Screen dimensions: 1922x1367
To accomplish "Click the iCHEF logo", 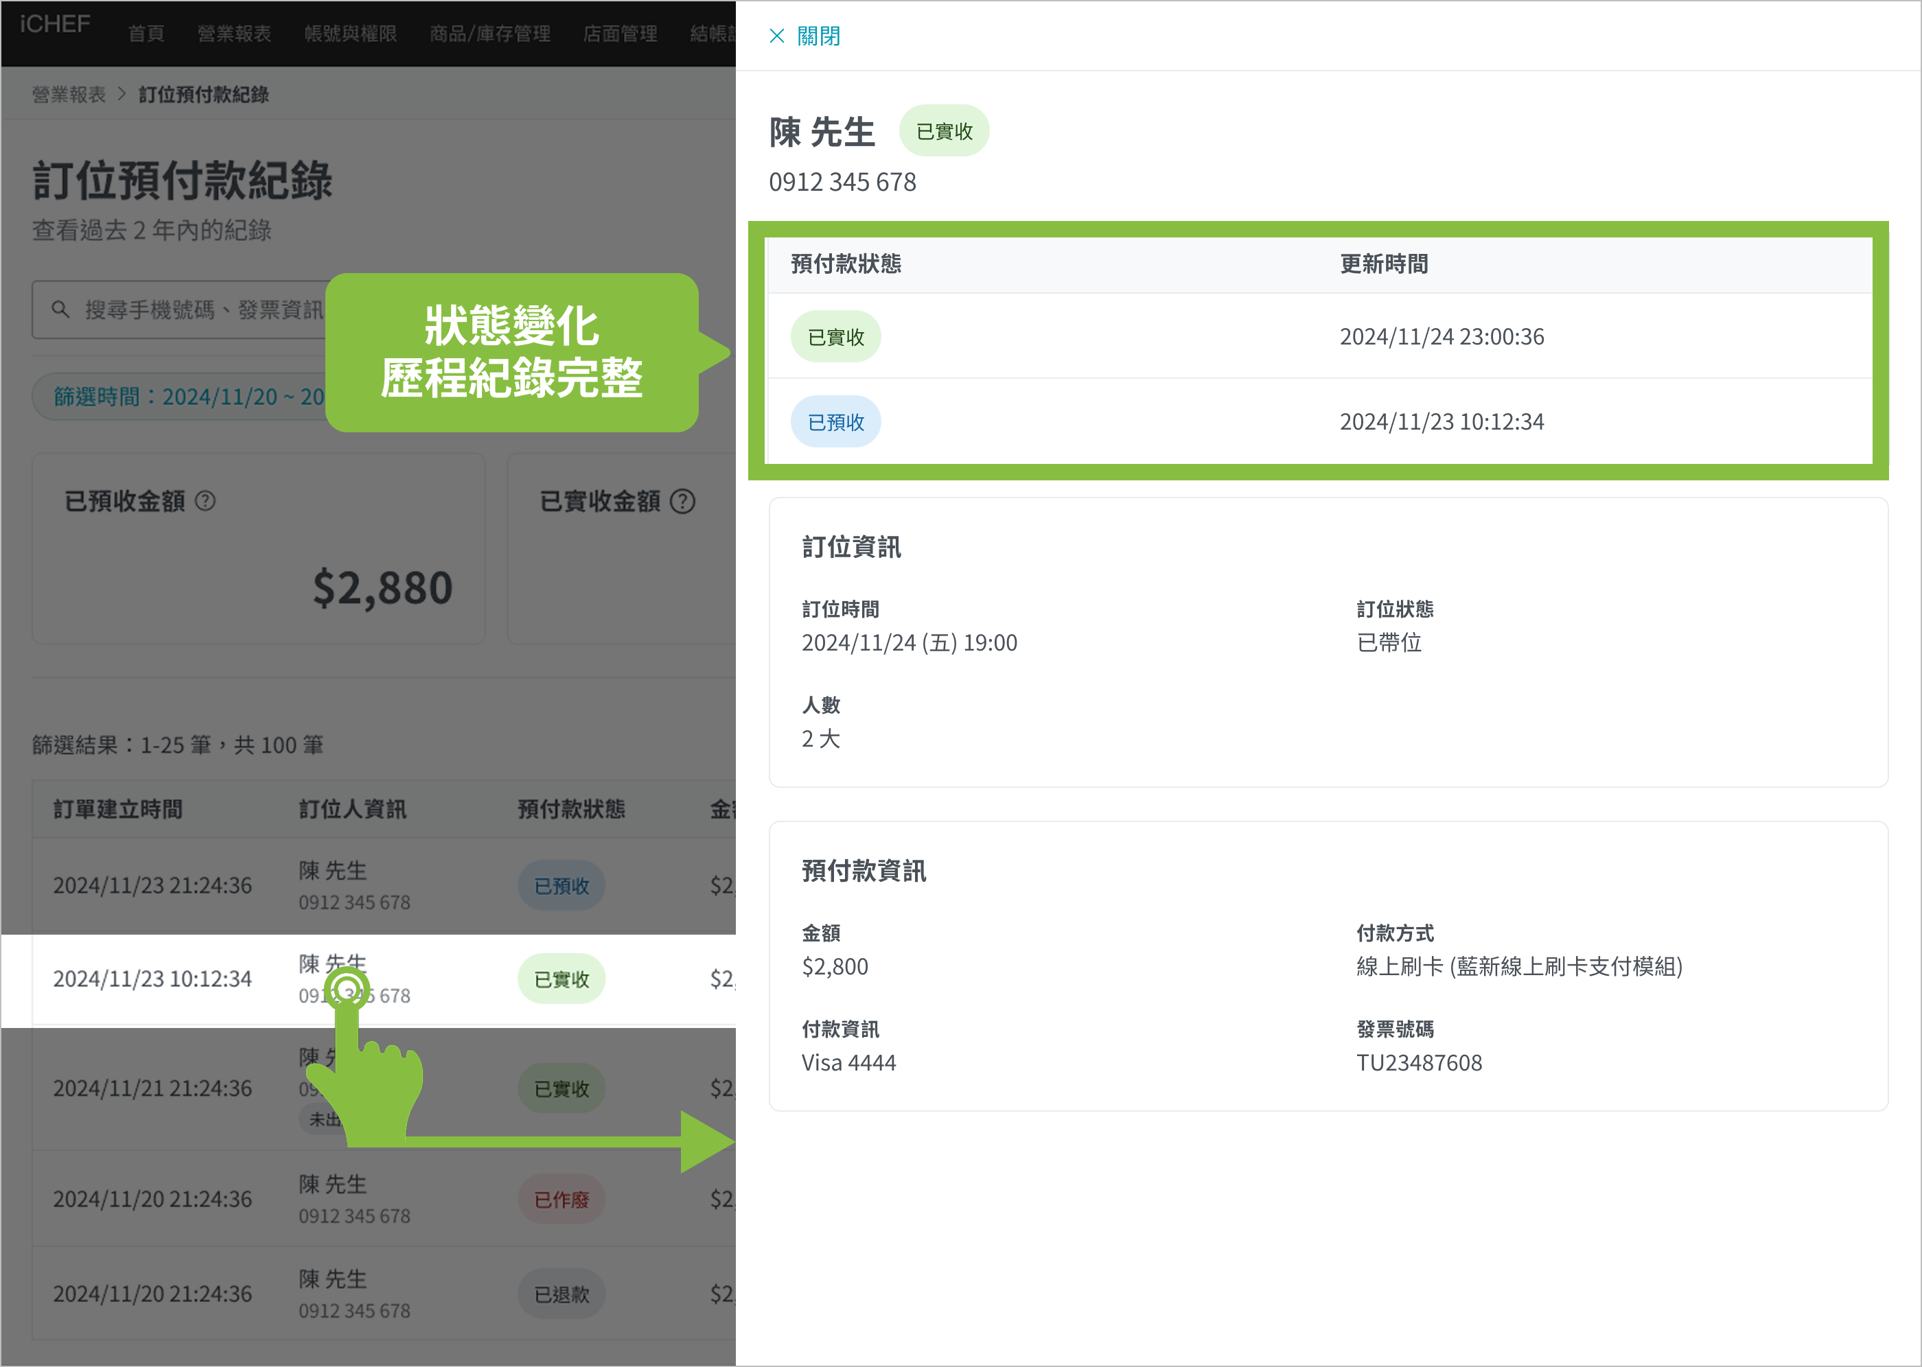I will click(x=55, y=23).
